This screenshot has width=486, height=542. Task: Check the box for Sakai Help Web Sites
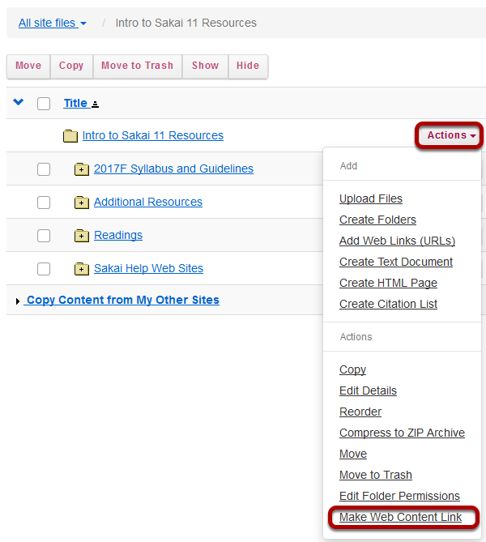pos(44,269)
